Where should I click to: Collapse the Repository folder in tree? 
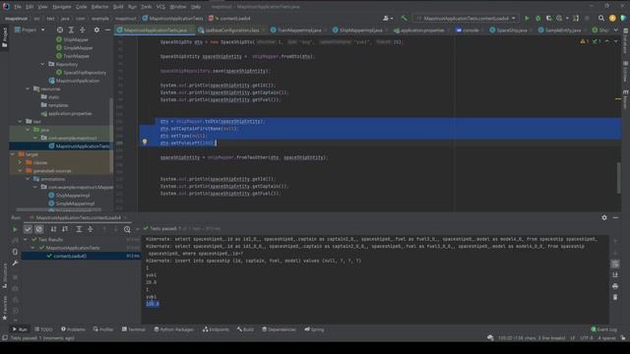pos(42,64)
